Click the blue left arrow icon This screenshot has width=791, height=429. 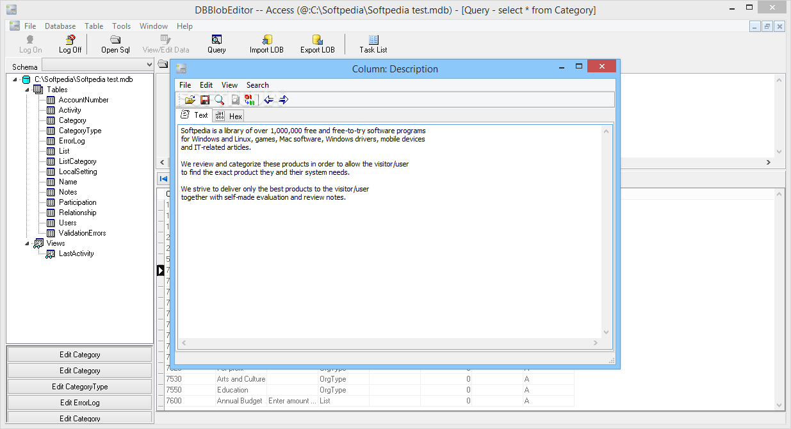[x=269, y=100]
